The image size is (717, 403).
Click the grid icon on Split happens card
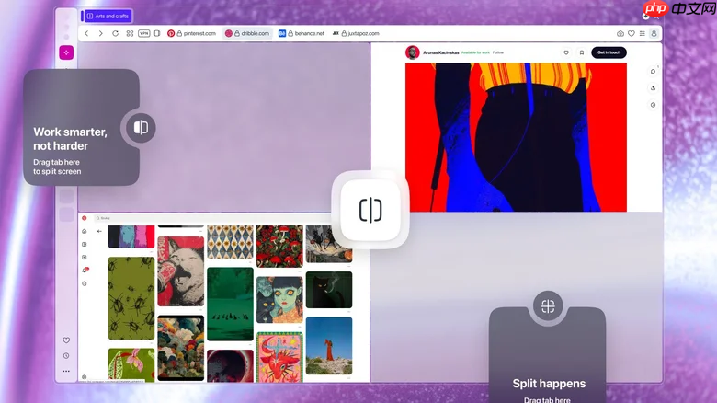click(x=548, y=305)
